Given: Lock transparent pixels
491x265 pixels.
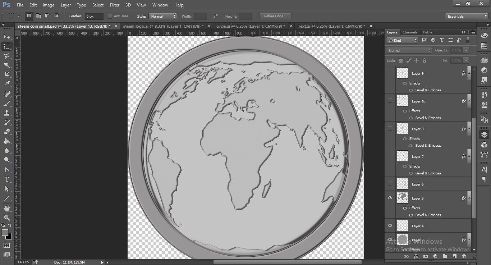Looking at the screenshot, I should tap(400, 60).
